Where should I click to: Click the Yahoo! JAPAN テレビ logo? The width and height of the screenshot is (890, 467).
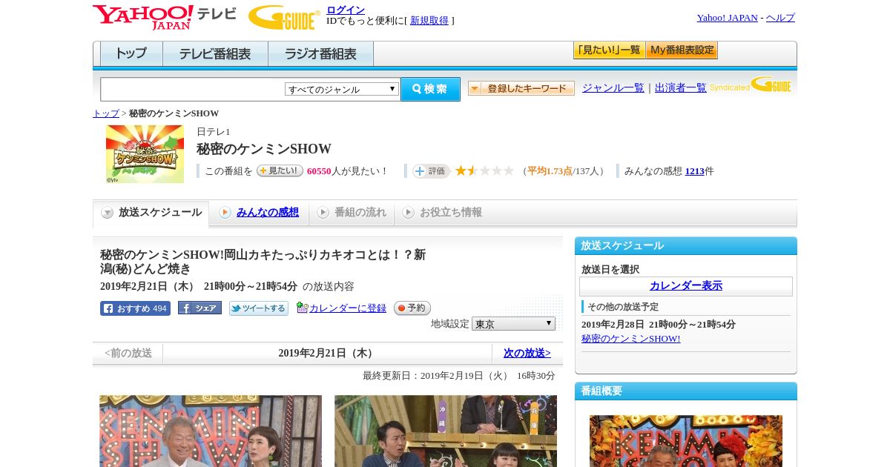tap(165, 17)
